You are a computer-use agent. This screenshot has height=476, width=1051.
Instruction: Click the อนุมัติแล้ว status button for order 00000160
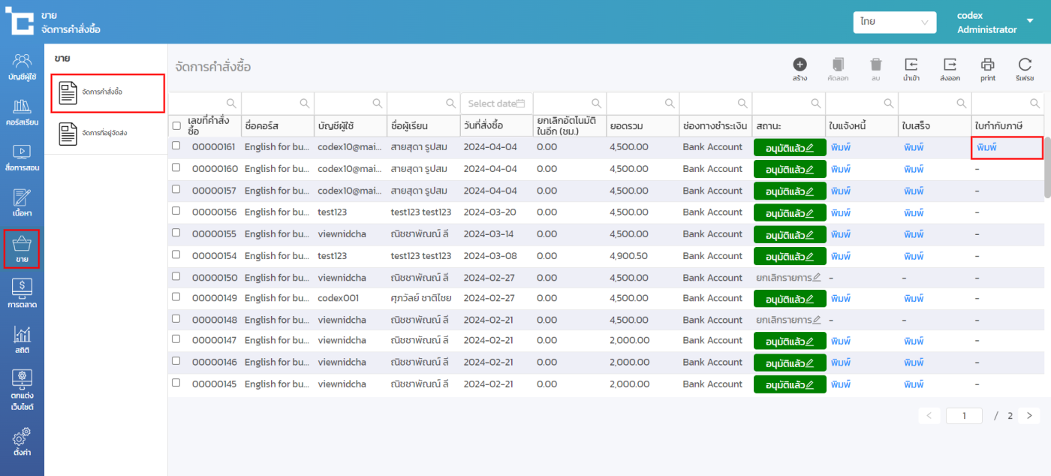tap(789, 170)
